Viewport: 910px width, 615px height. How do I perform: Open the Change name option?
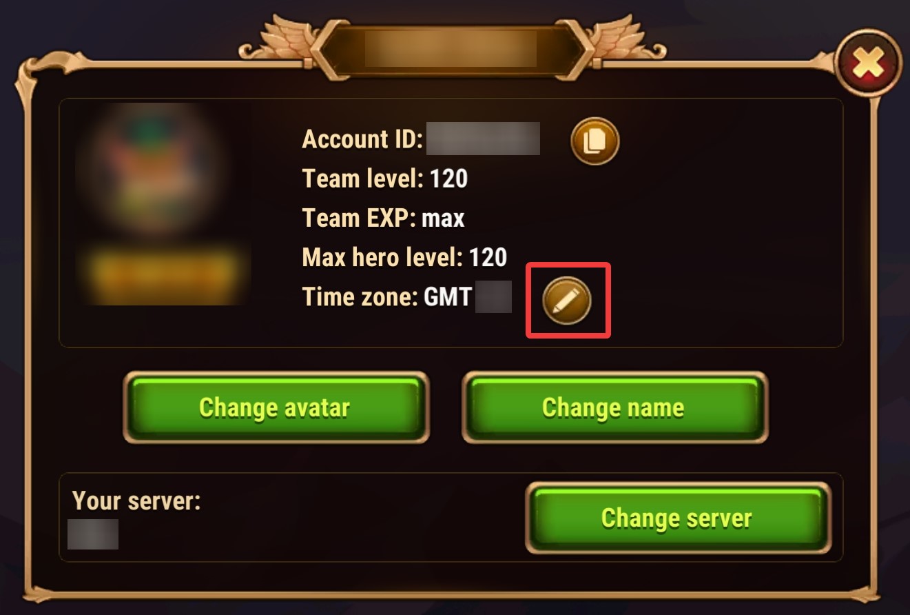[x=614, y=407]
